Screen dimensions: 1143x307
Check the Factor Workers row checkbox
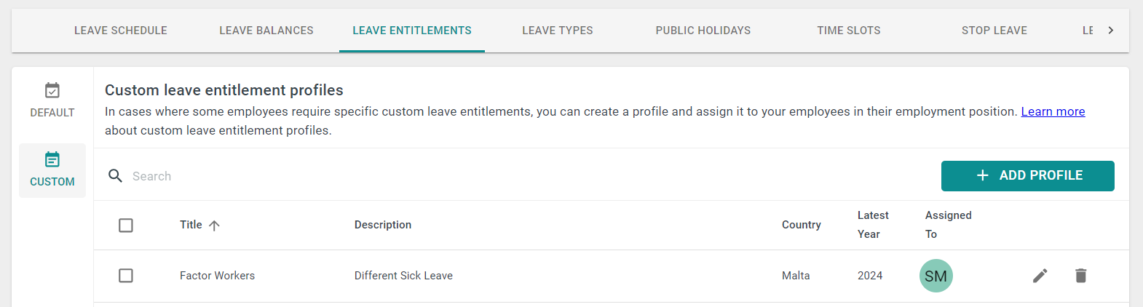coord(126,276)
